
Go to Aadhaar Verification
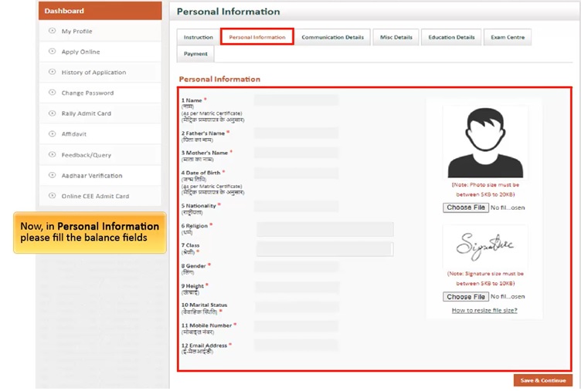pos(100,176)
